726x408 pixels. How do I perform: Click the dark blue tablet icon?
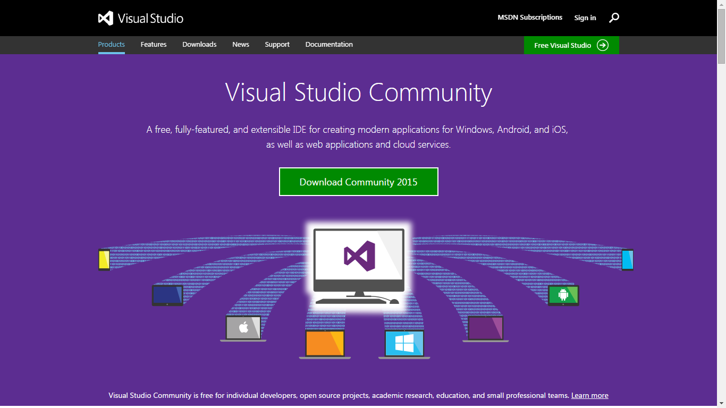[x=167, y=295]
